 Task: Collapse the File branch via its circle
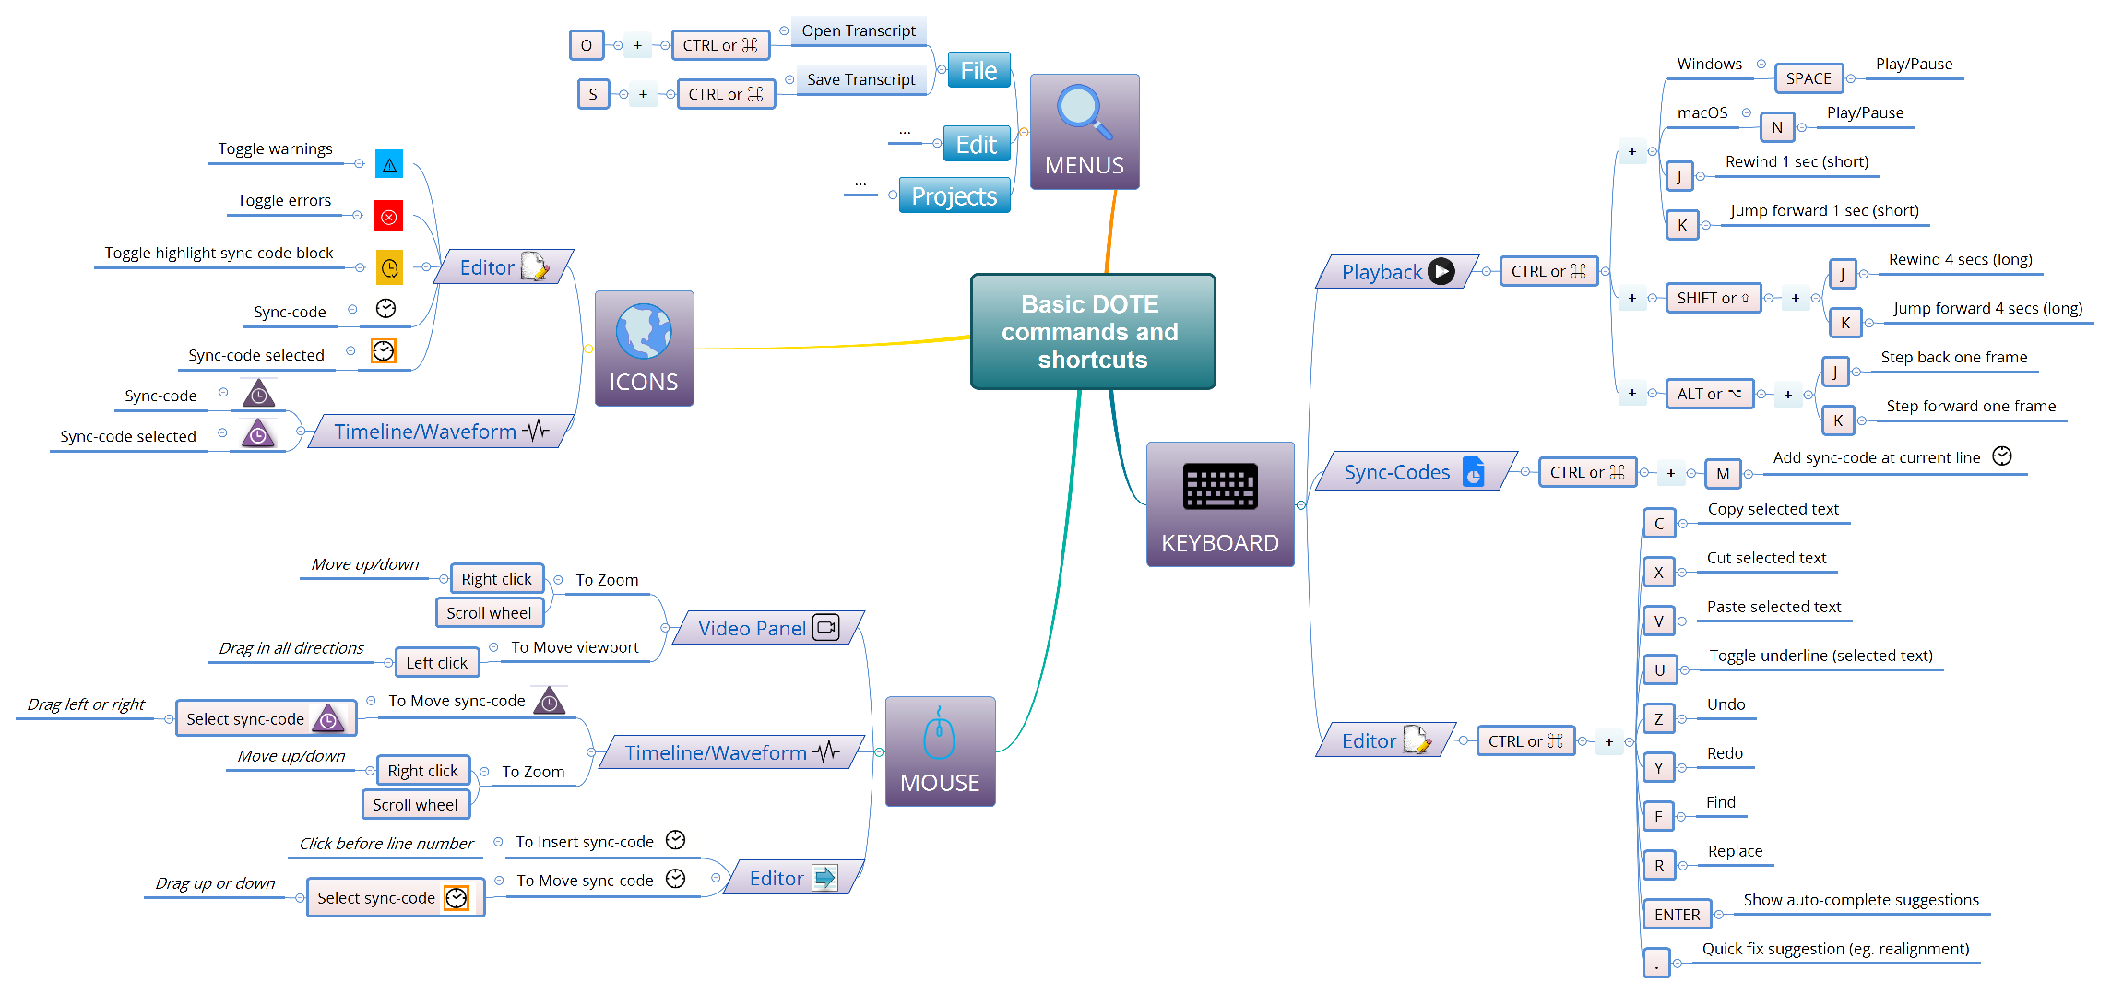click(x=942, y=69)
